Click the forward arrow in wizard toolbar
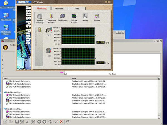The image size is (167, 125). [44, 122]
